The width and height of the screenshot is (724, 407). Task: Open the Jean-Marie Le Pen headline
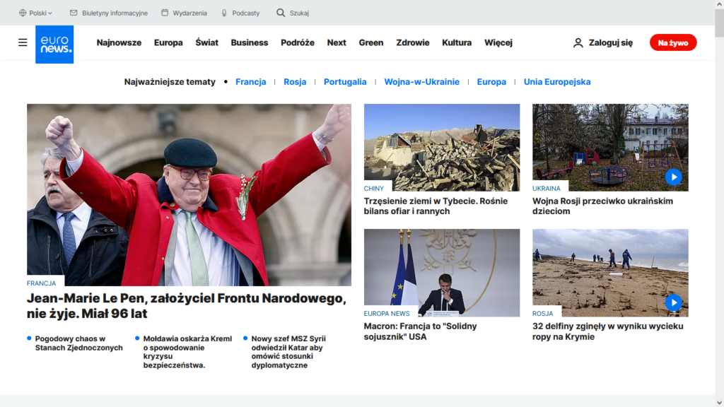(x=187, y=305)
